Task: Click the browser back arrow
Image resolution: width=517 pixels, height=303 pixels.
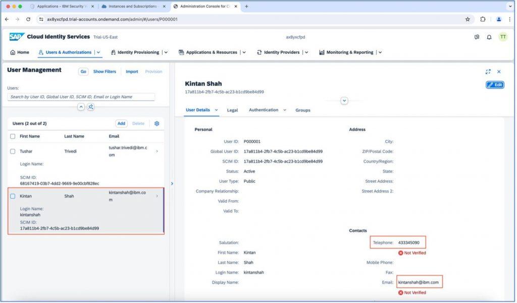Action: (x=7, y=20)
